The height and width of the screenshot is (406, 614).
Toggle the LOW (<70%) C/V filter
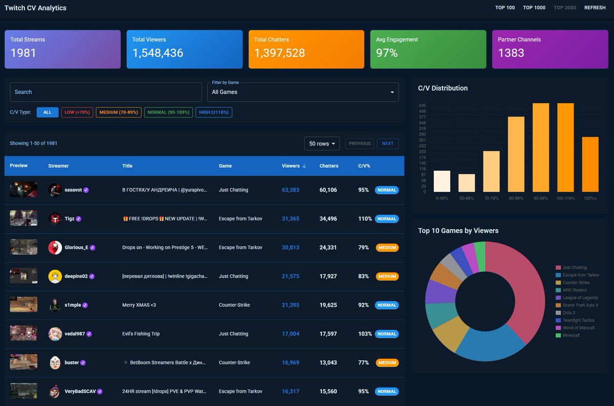[x=76, y=112]
